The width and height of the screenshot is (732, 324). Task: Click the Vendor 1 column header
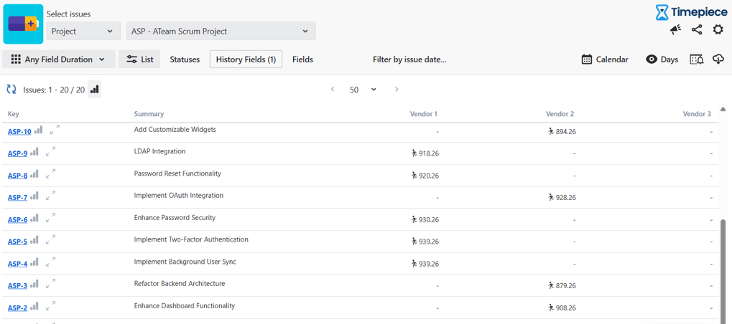[423, 114]
